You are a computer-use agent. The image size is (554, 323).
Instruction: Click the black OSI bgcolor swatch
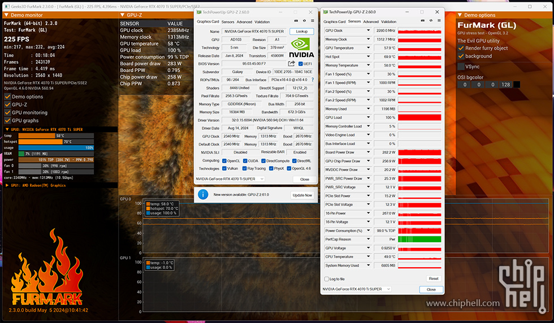(x=517, y=85)
